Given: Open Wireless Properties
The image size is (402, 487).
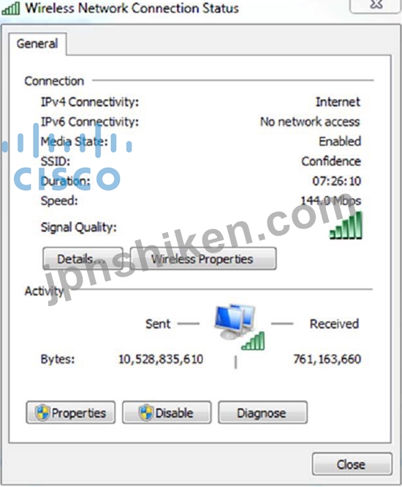Looking at the screenshot, I should (x=203, y=259).
